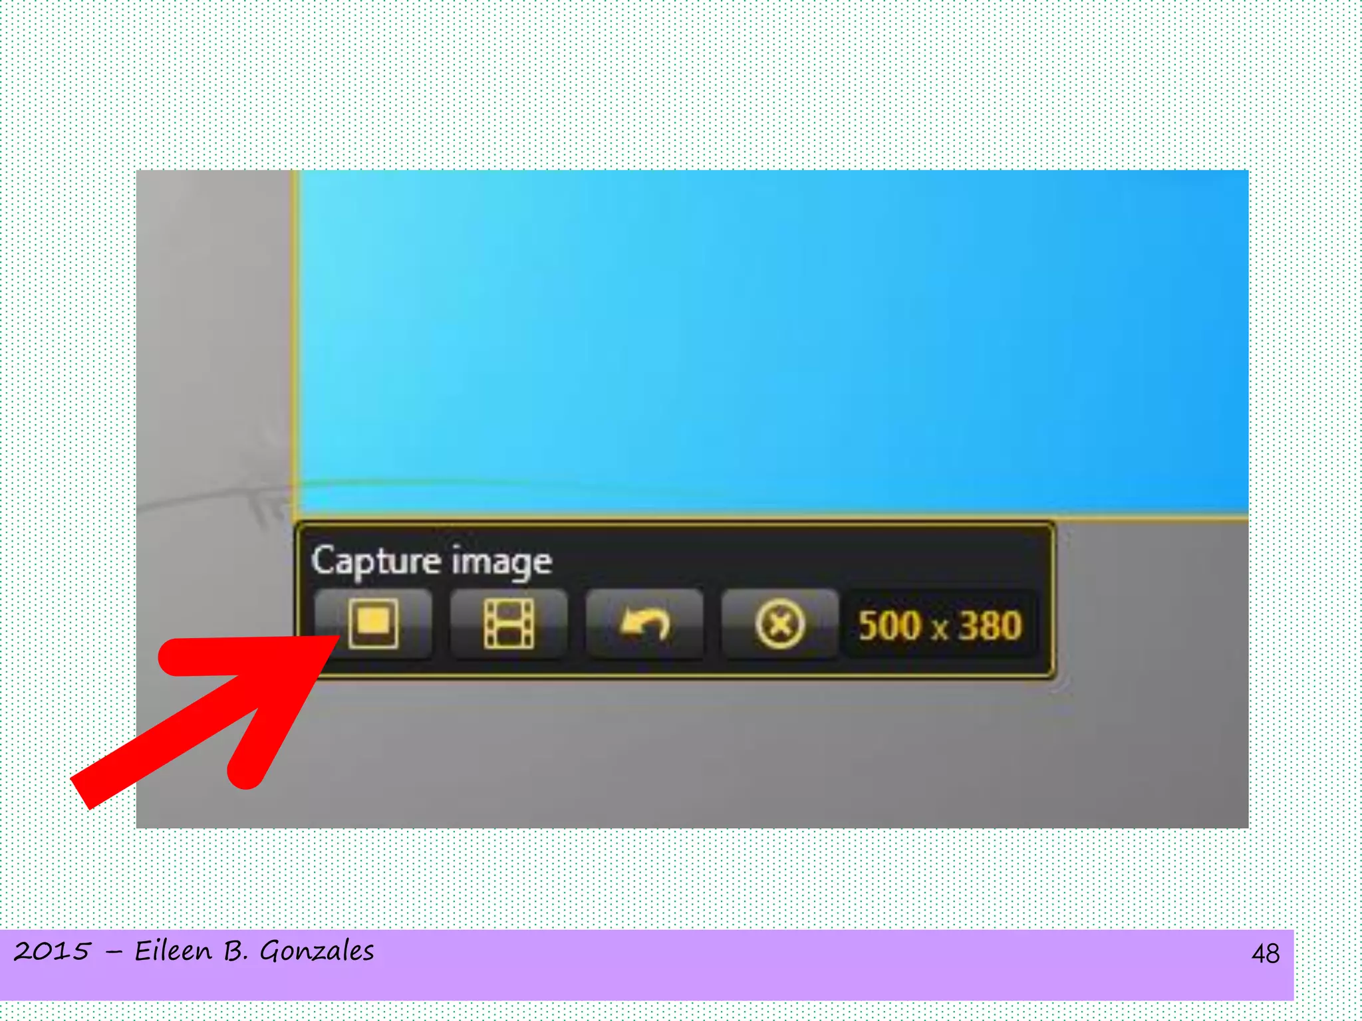Click the year 2015 in footer

[52, 951]
